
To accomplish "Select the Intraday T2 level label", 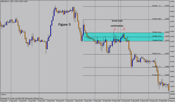I will click(156, 75).
